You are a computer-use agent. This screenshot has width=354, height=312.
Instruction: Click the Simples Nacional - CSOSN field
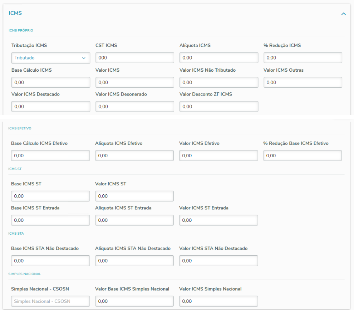tap(50, 301)
